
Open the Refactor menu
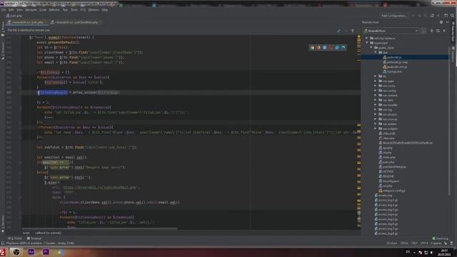pyautogui.click(x=54, y=9)
